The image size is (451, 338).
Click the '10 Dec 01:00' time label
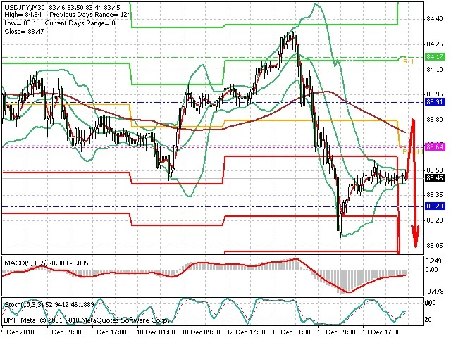coord(156,332)
